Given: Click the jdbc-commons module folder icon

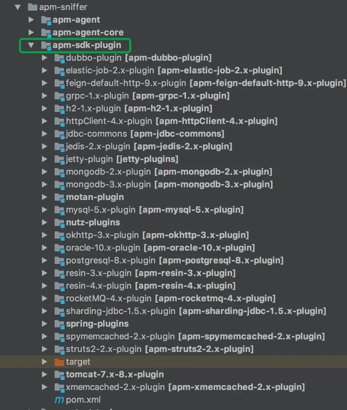Looking at the screenshot, I should [x=59, y=134].
